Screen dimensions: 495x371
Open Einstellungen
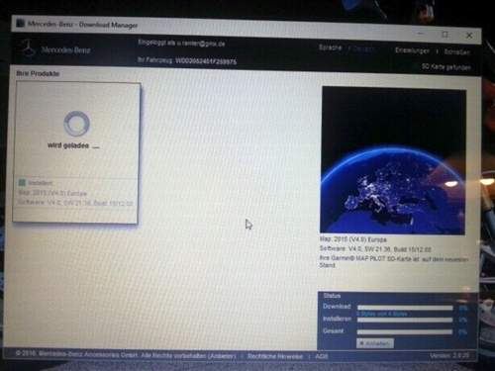coord(413,50)
